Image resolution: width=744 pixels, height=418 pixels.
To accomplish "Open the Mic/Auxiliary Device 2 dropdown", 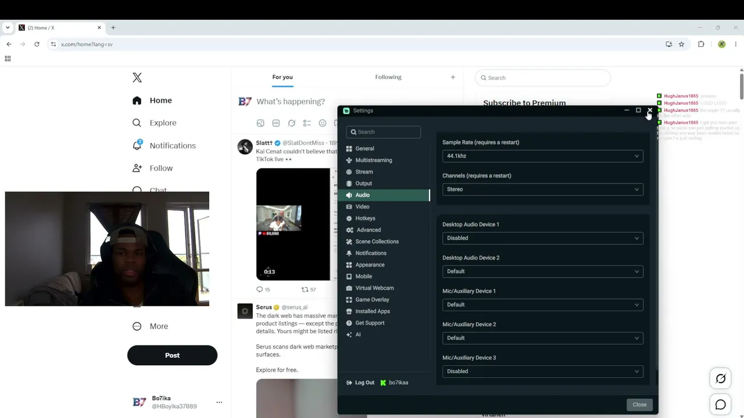I will (543, 338).
